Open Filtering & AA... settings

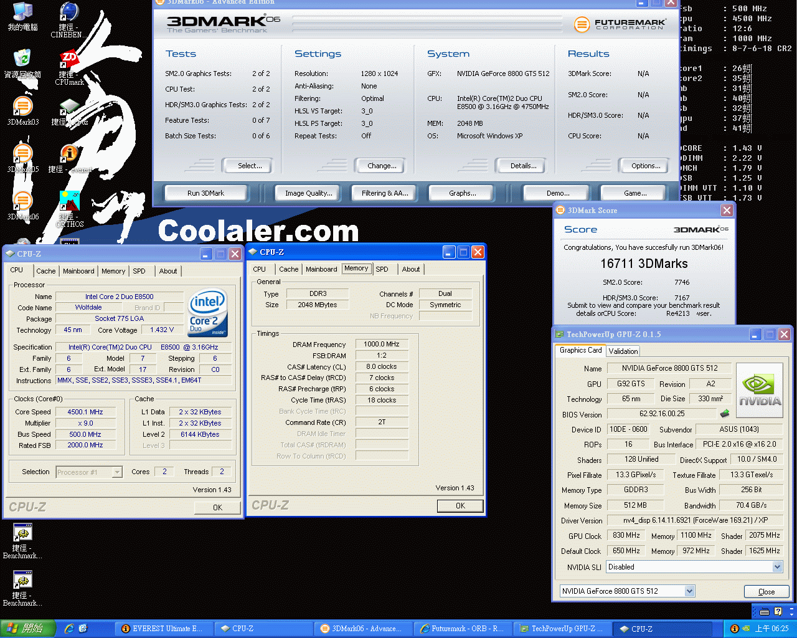click(385, 193)
